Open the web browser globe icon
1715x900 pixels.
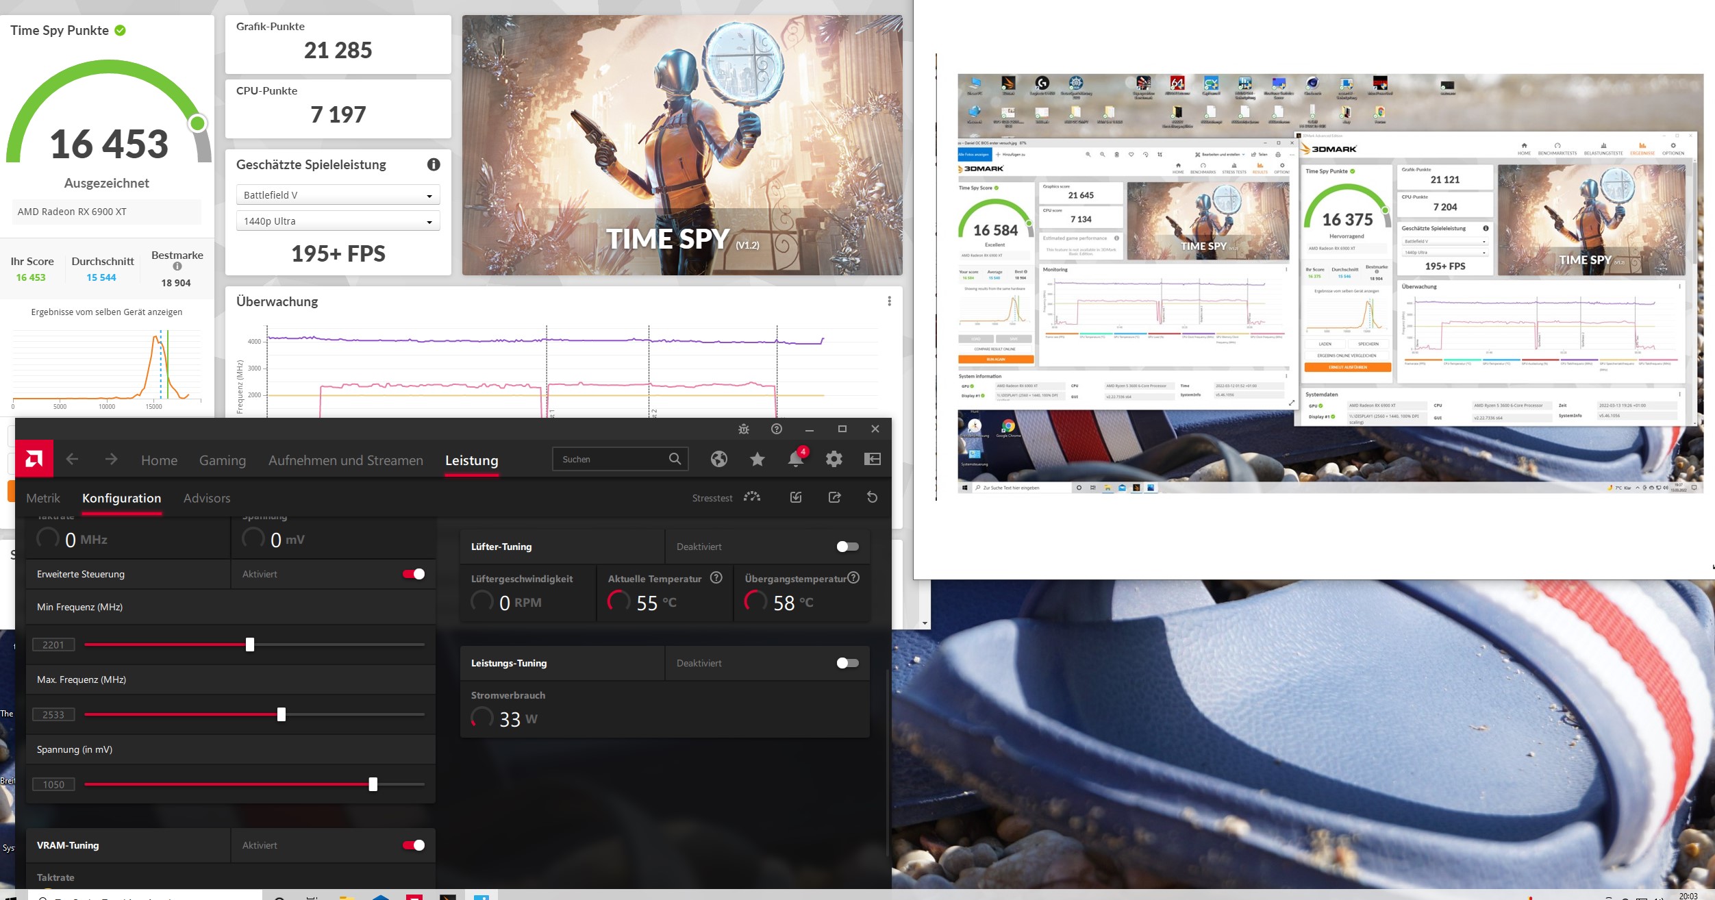coord(718,459)
